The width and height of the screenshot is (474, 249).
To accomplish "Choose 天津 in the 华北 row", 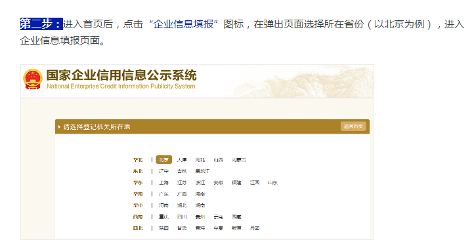I will point(182,160).
